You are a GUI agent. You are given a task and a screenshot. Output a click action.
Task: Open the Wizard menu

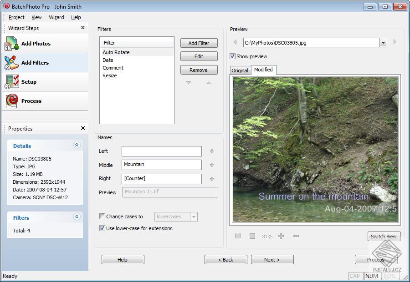[x=56, y=17]
